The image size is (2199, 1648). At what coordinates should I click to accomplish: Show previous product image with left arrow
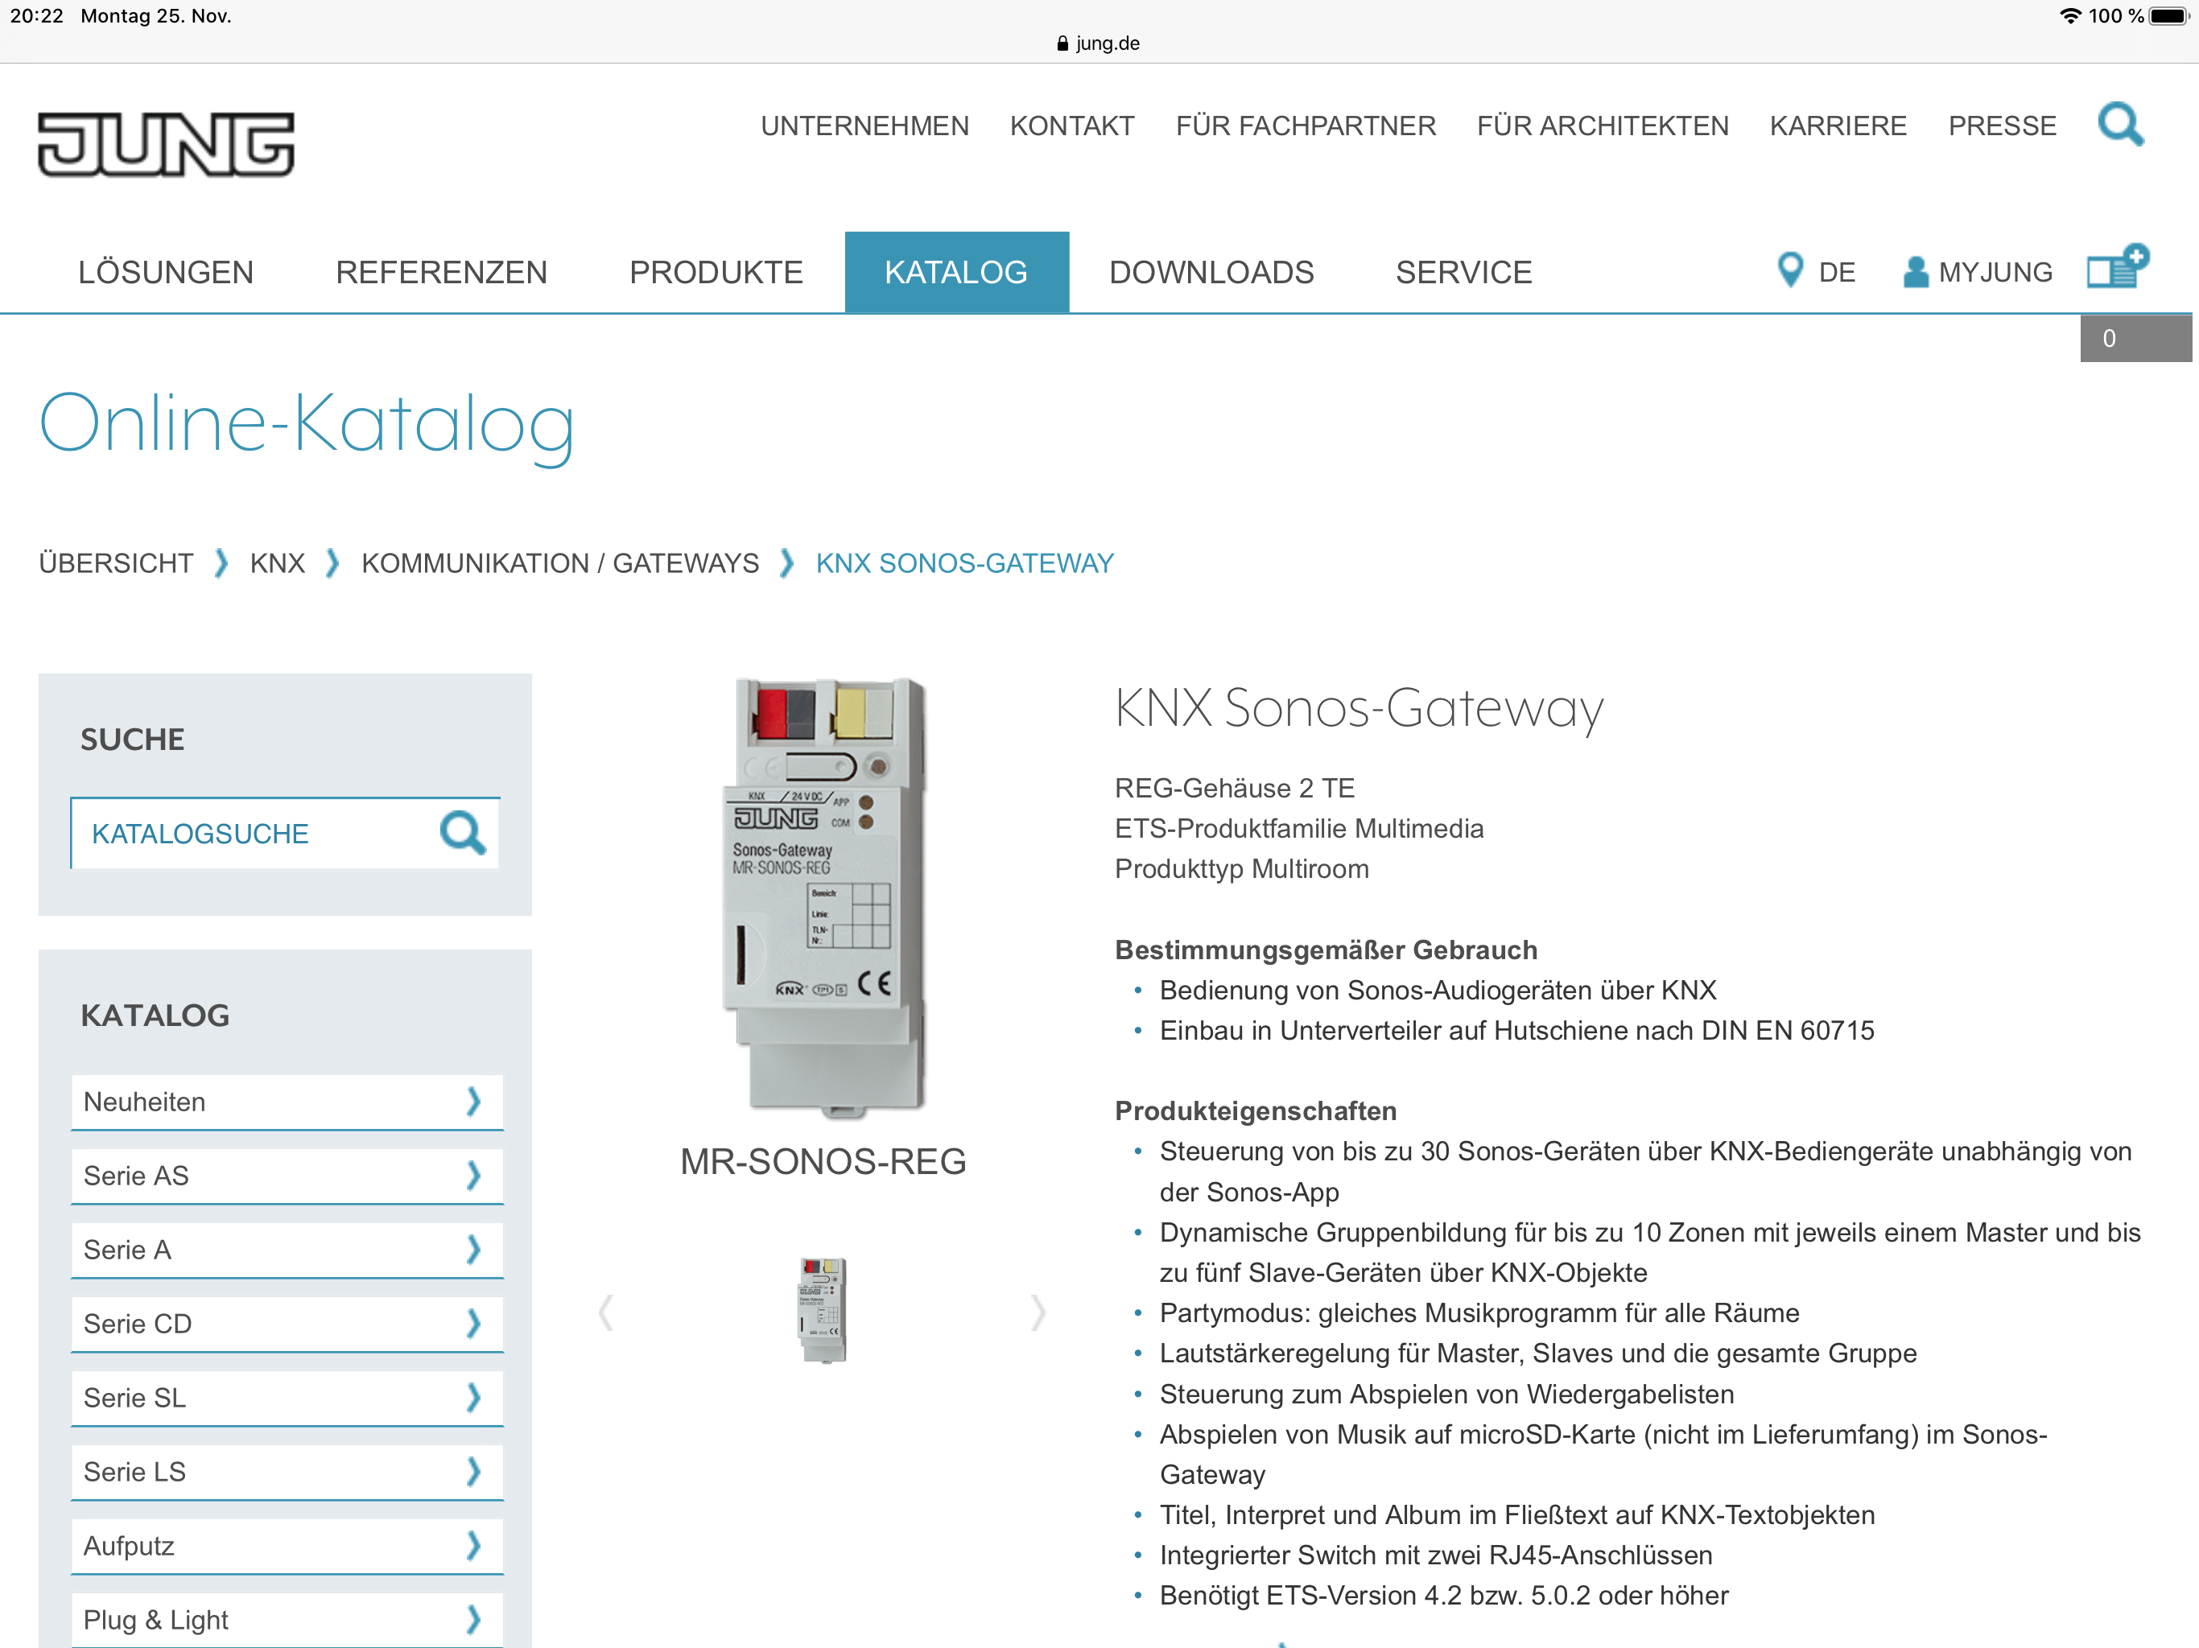605,1312
